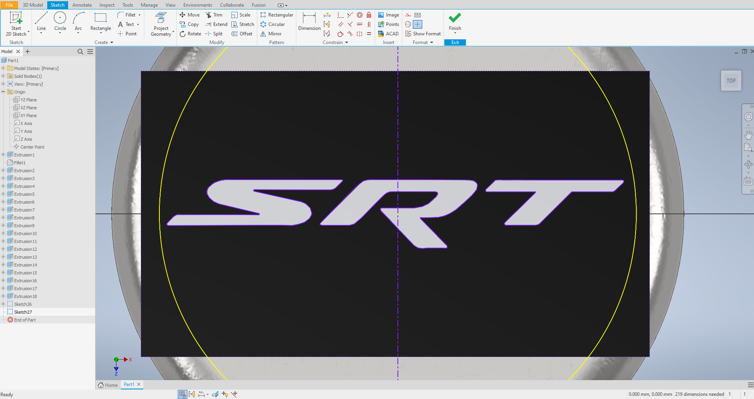Select the Circle tool
The width and height of the screenshot is (754, 399).
[x=60, y=22]
